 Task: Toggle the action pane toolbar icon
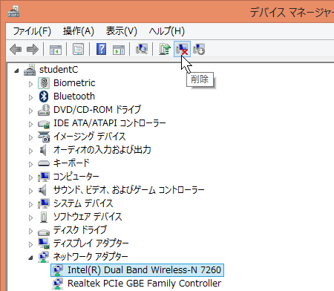click(119, 49)
